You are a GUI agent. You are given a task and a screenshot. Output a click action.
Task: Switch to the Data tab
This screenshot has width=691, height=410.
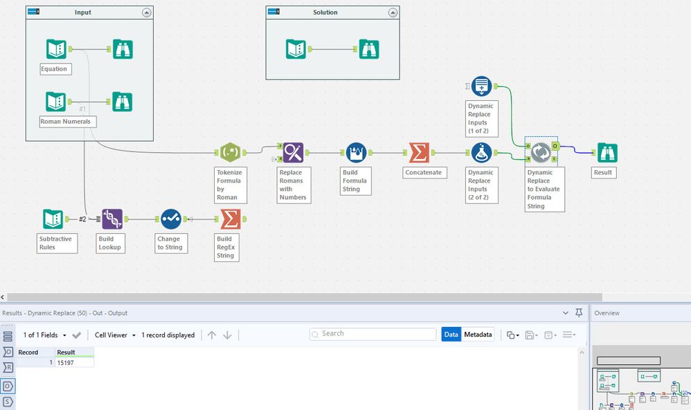451,335
